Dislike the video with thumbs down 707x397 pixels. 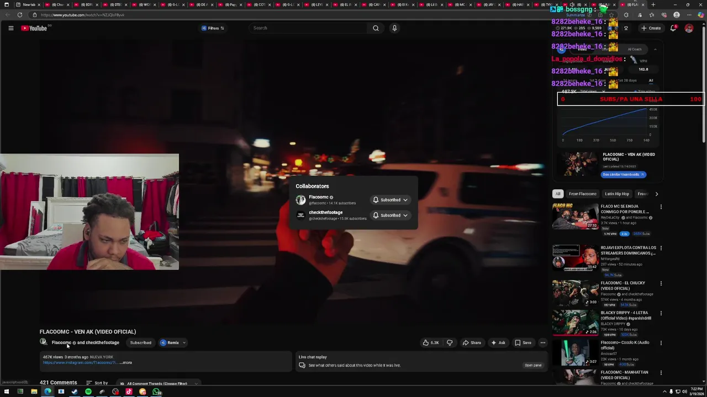coord(450,343)
